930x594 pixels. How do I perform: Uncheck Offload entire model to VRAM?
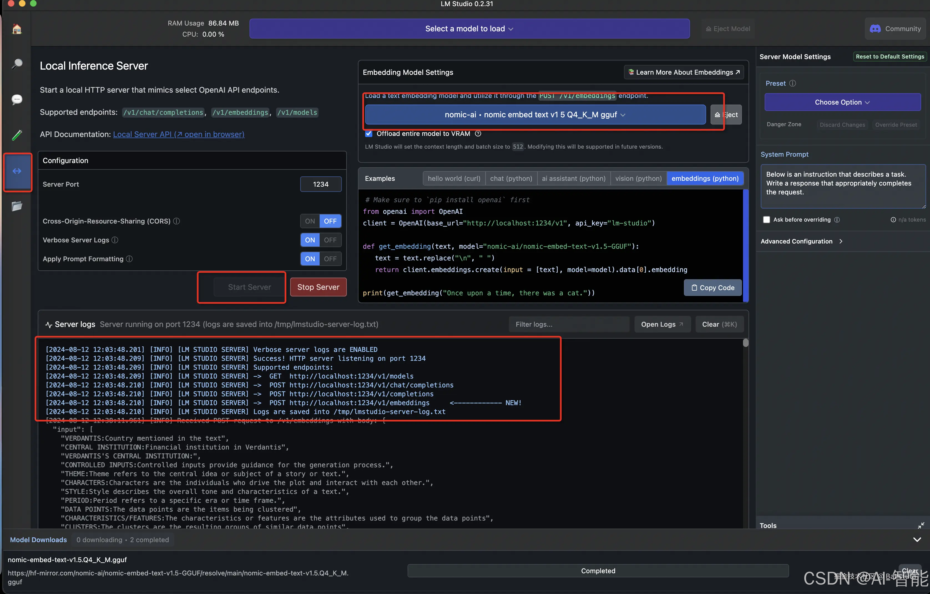[369, 134]
